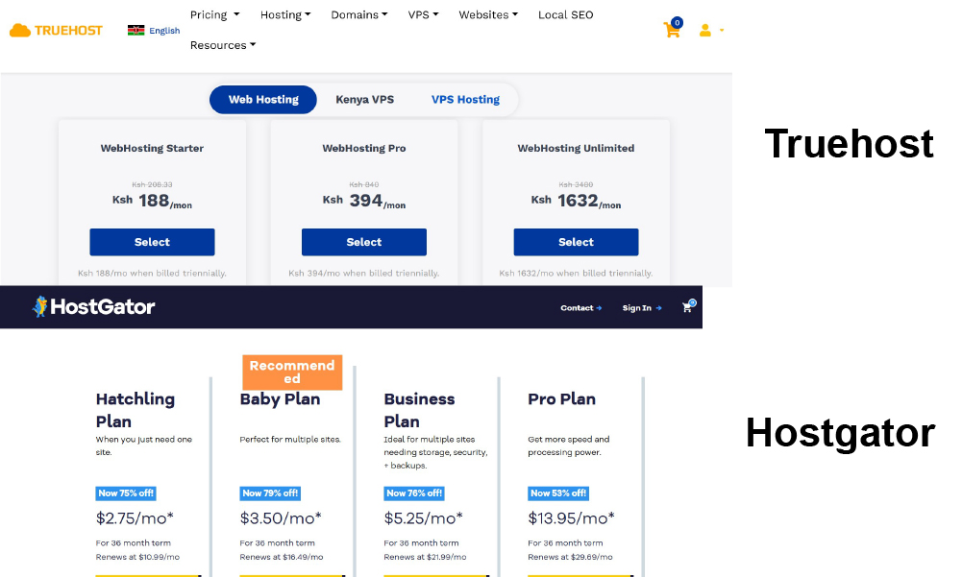Image resolution: width=962 pixels, height=577 pixels.
Task: Click the Recommended badge on Baby Plan
Action: point(291,373)
